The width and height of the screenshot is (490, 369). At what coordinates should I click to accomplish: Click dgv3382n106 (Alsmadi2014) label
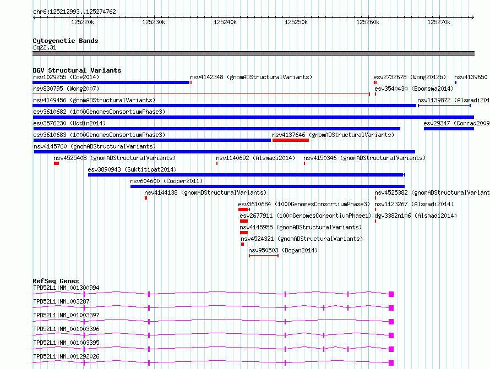point(416,216)
